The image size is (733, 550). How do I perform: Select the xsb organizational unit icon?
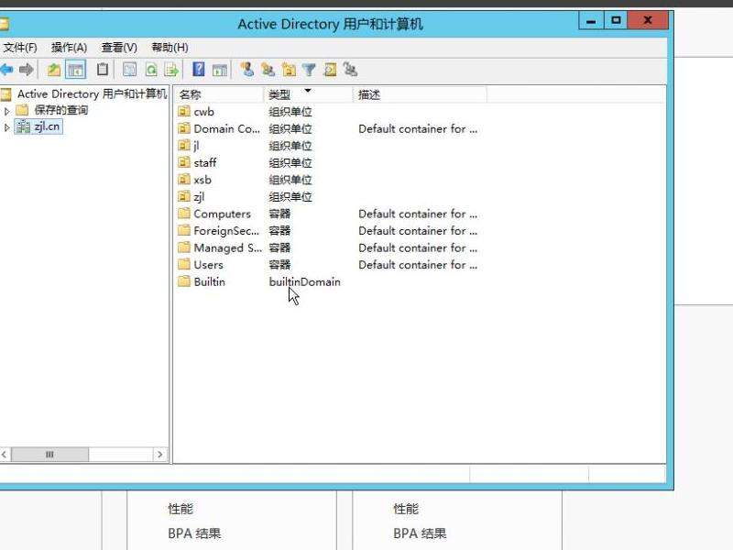point(184,180)
